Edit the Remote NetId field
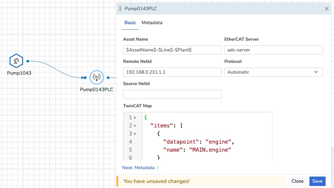This screenshot has height=188, width=334. (172, 72)
